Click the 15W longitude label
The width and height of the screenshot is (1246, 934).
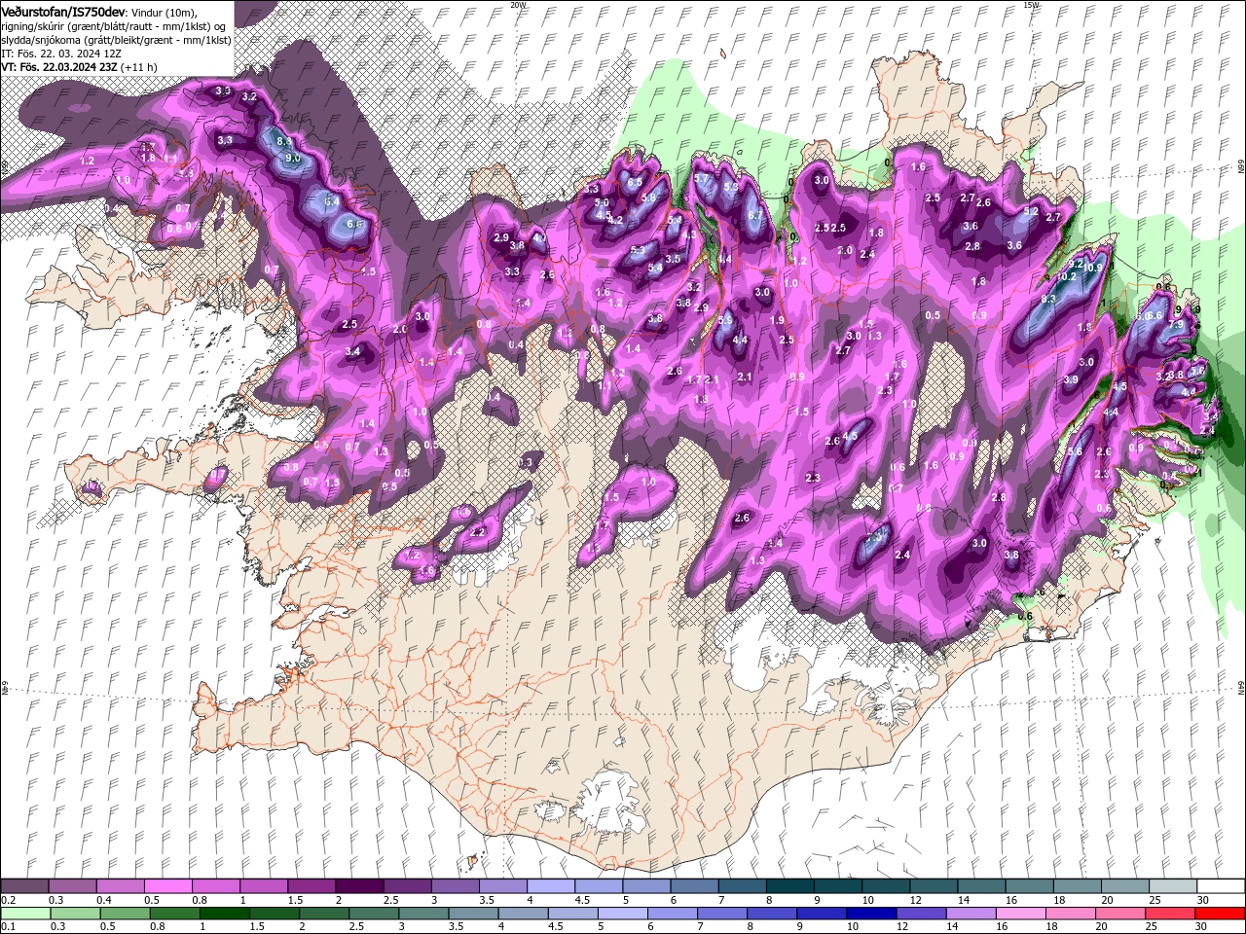[1031, 5]
